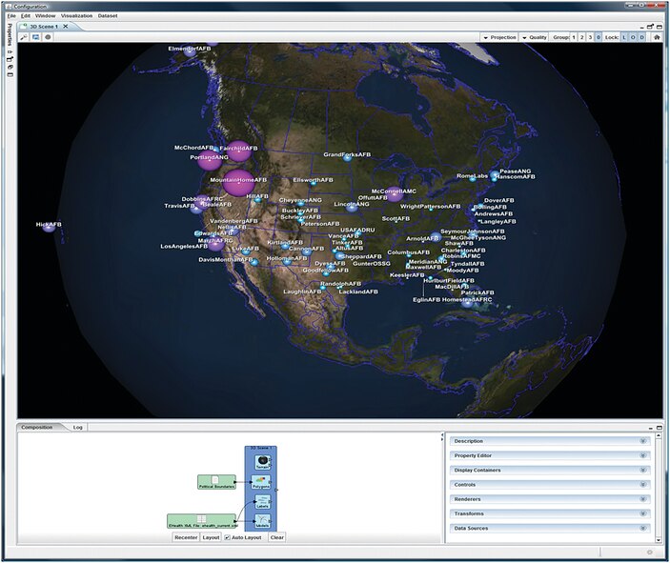
Task: Toggle the Auto Layout checkbox
Action: point(228,537)
